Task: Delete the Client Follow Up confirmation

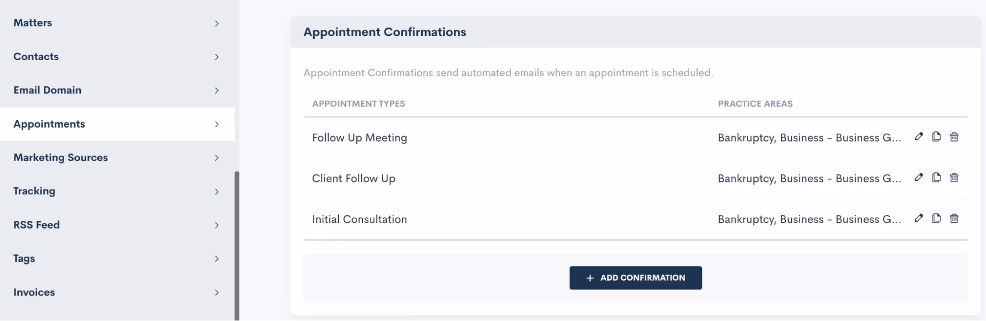Action: click(954, 178)
